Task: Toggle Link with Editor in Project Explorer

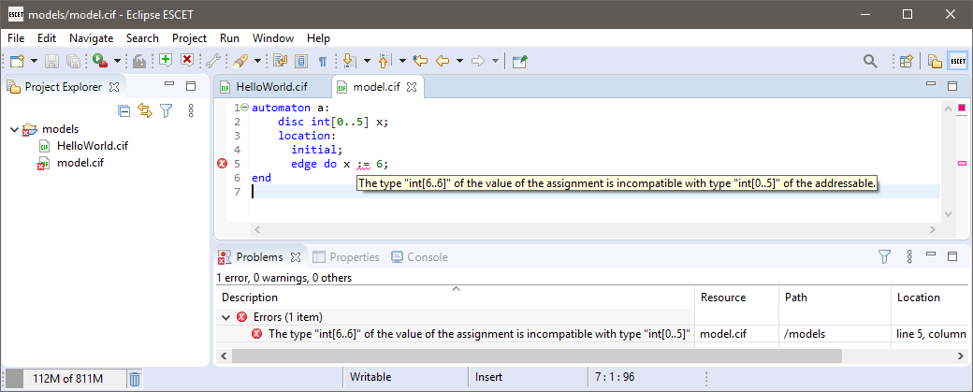Action: click(x=144, y=110)
